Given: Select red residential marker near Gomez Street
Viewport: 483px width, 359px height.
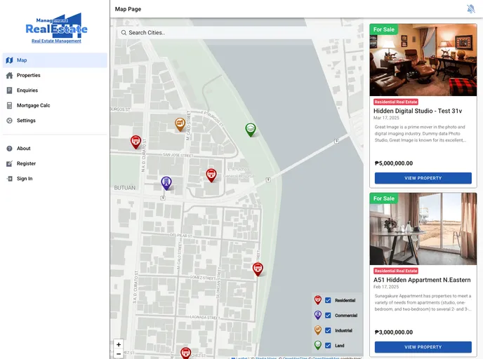Looking at the screenshot, I should 258,269.
